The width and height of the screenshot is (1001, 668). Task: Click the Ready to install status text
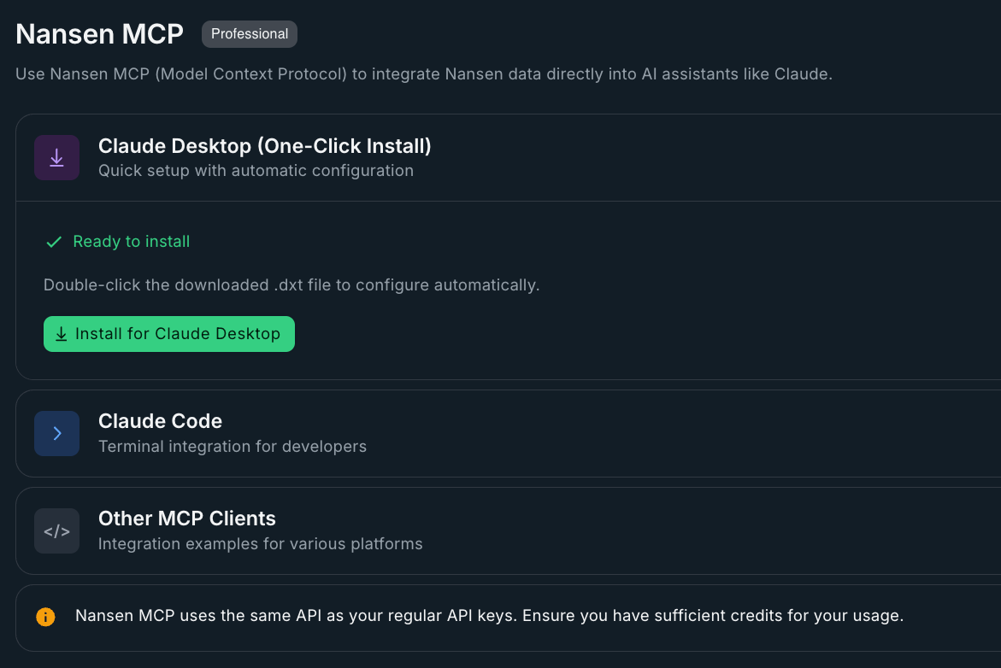(x=132, y=242)
